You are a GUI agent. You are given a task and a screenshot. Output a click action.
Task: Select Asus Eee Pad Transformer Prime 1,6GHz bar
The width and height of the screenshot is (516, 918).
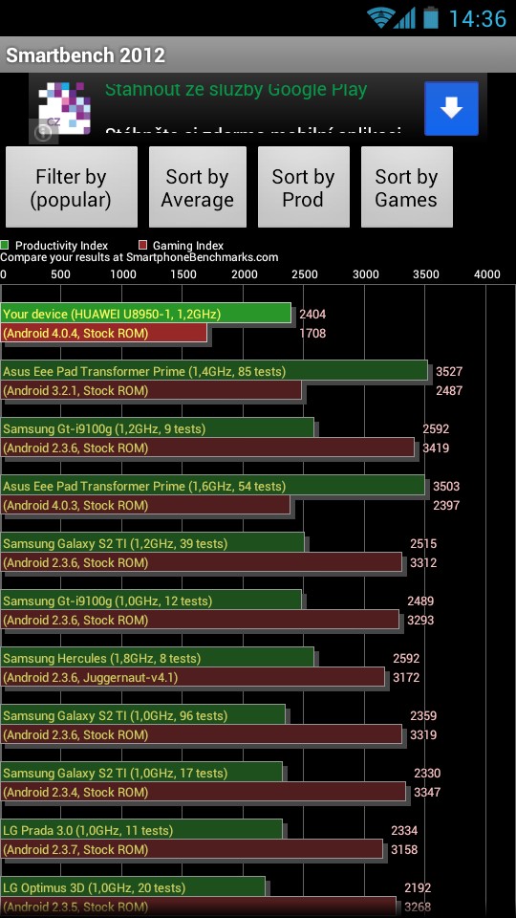pos(213,486)
